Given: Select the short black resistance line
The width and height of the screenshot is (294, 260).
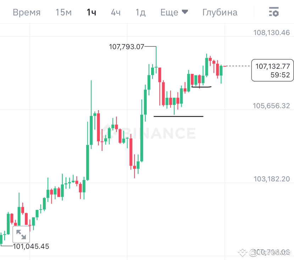Looking at the screenshot, I should (201, 86).
